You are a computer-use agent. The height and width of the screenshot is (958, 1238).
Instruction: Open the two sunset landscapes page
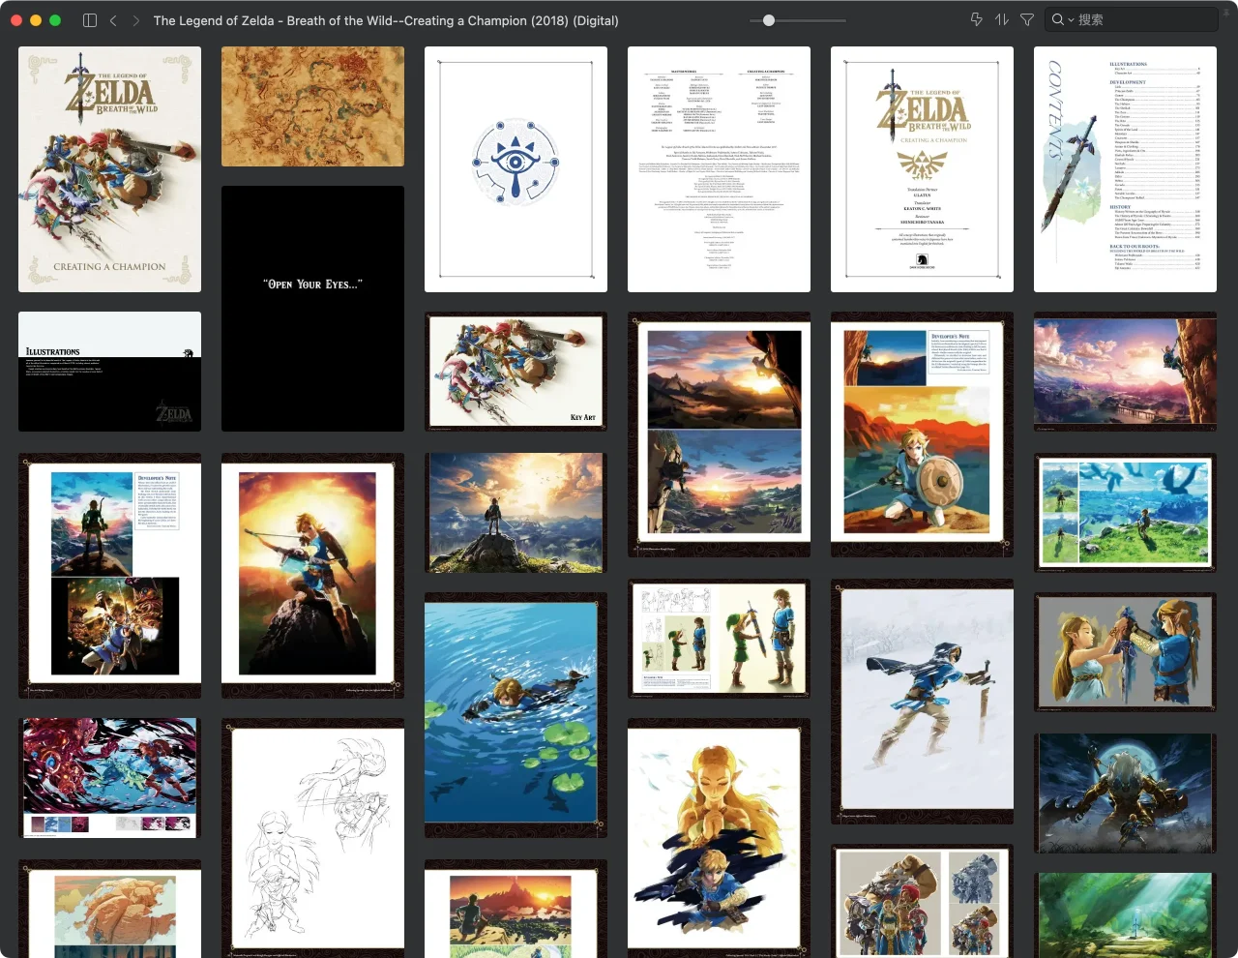point(720,434)
